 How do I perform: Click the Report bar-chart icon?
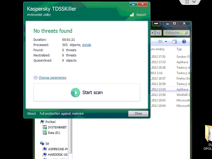pos(132,15)
